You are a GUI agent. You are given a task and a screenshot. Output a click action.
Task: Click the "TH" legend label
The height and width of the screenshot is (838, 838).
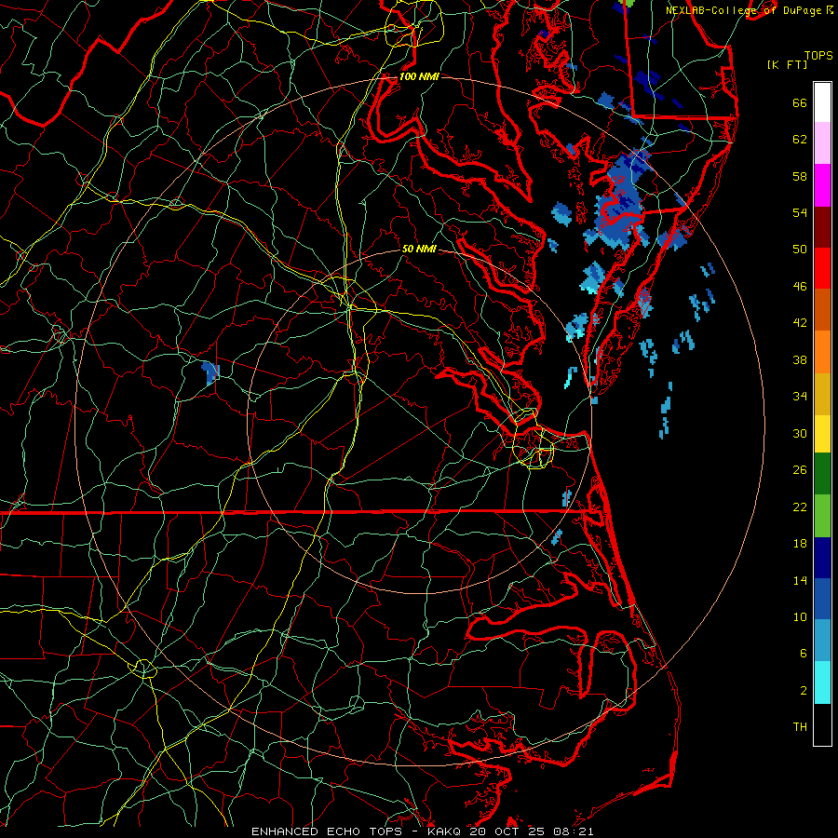tap(800, 727)
